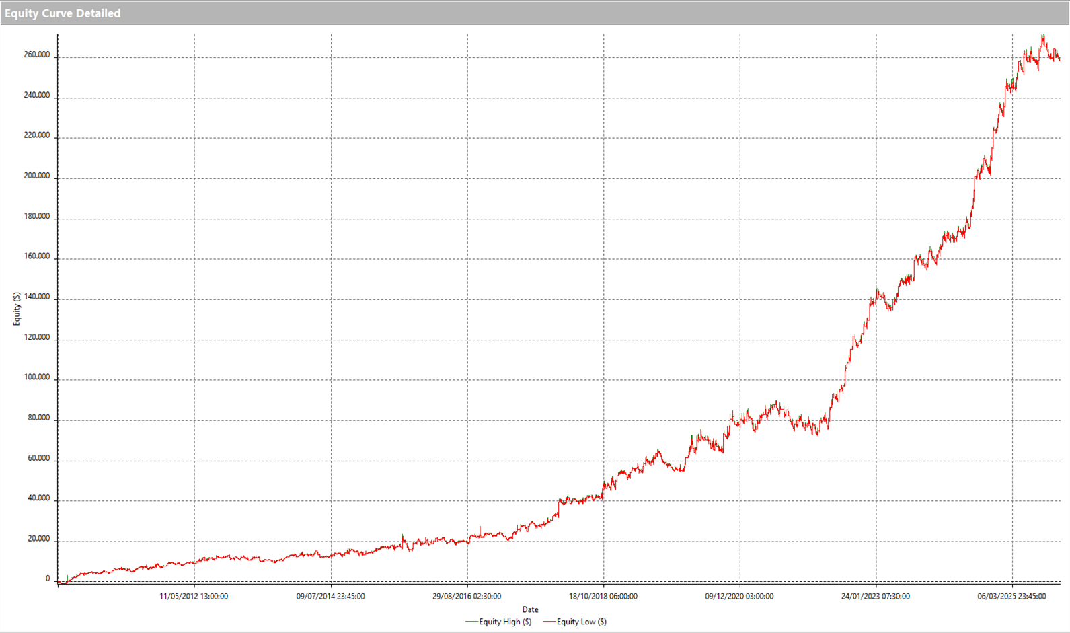
Task: Click the green Equity High legend line swatch
Action: [x=471, y=622]
